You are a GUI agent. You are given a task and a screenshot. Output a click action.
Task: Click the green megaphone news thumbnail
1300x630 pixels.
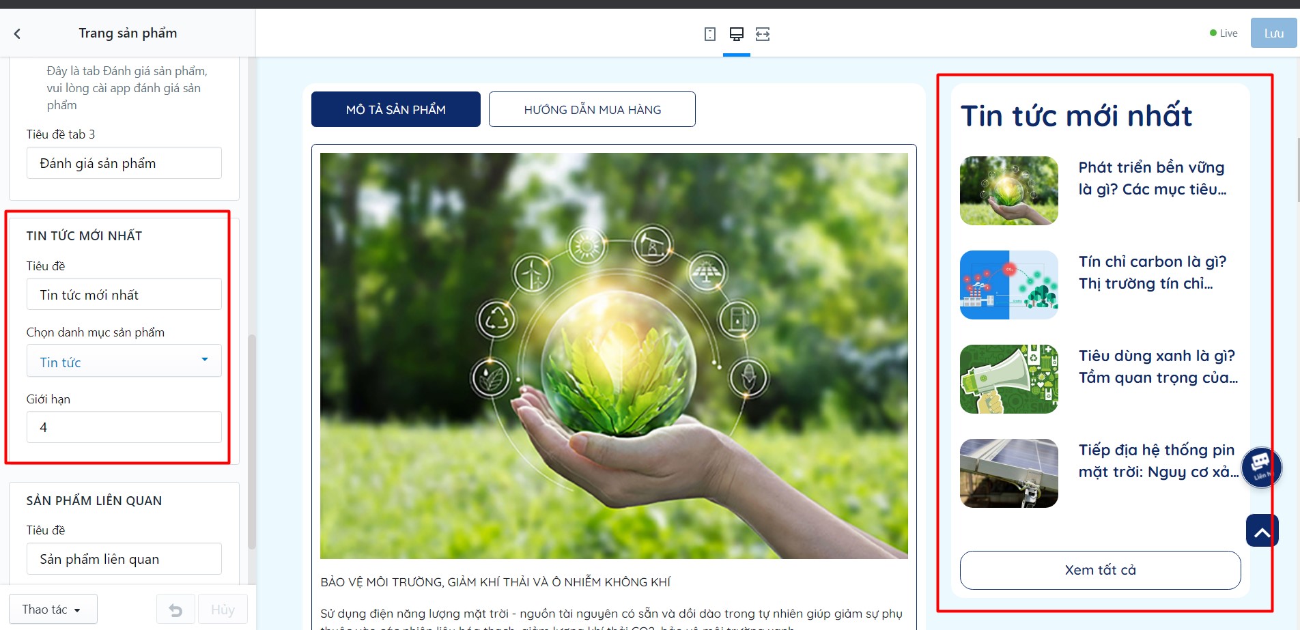1008,379
